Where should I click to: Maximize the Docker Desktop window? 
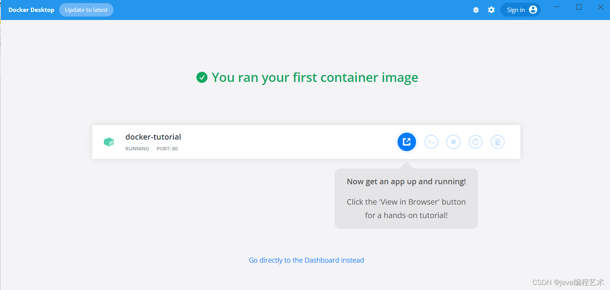(578, 7)
